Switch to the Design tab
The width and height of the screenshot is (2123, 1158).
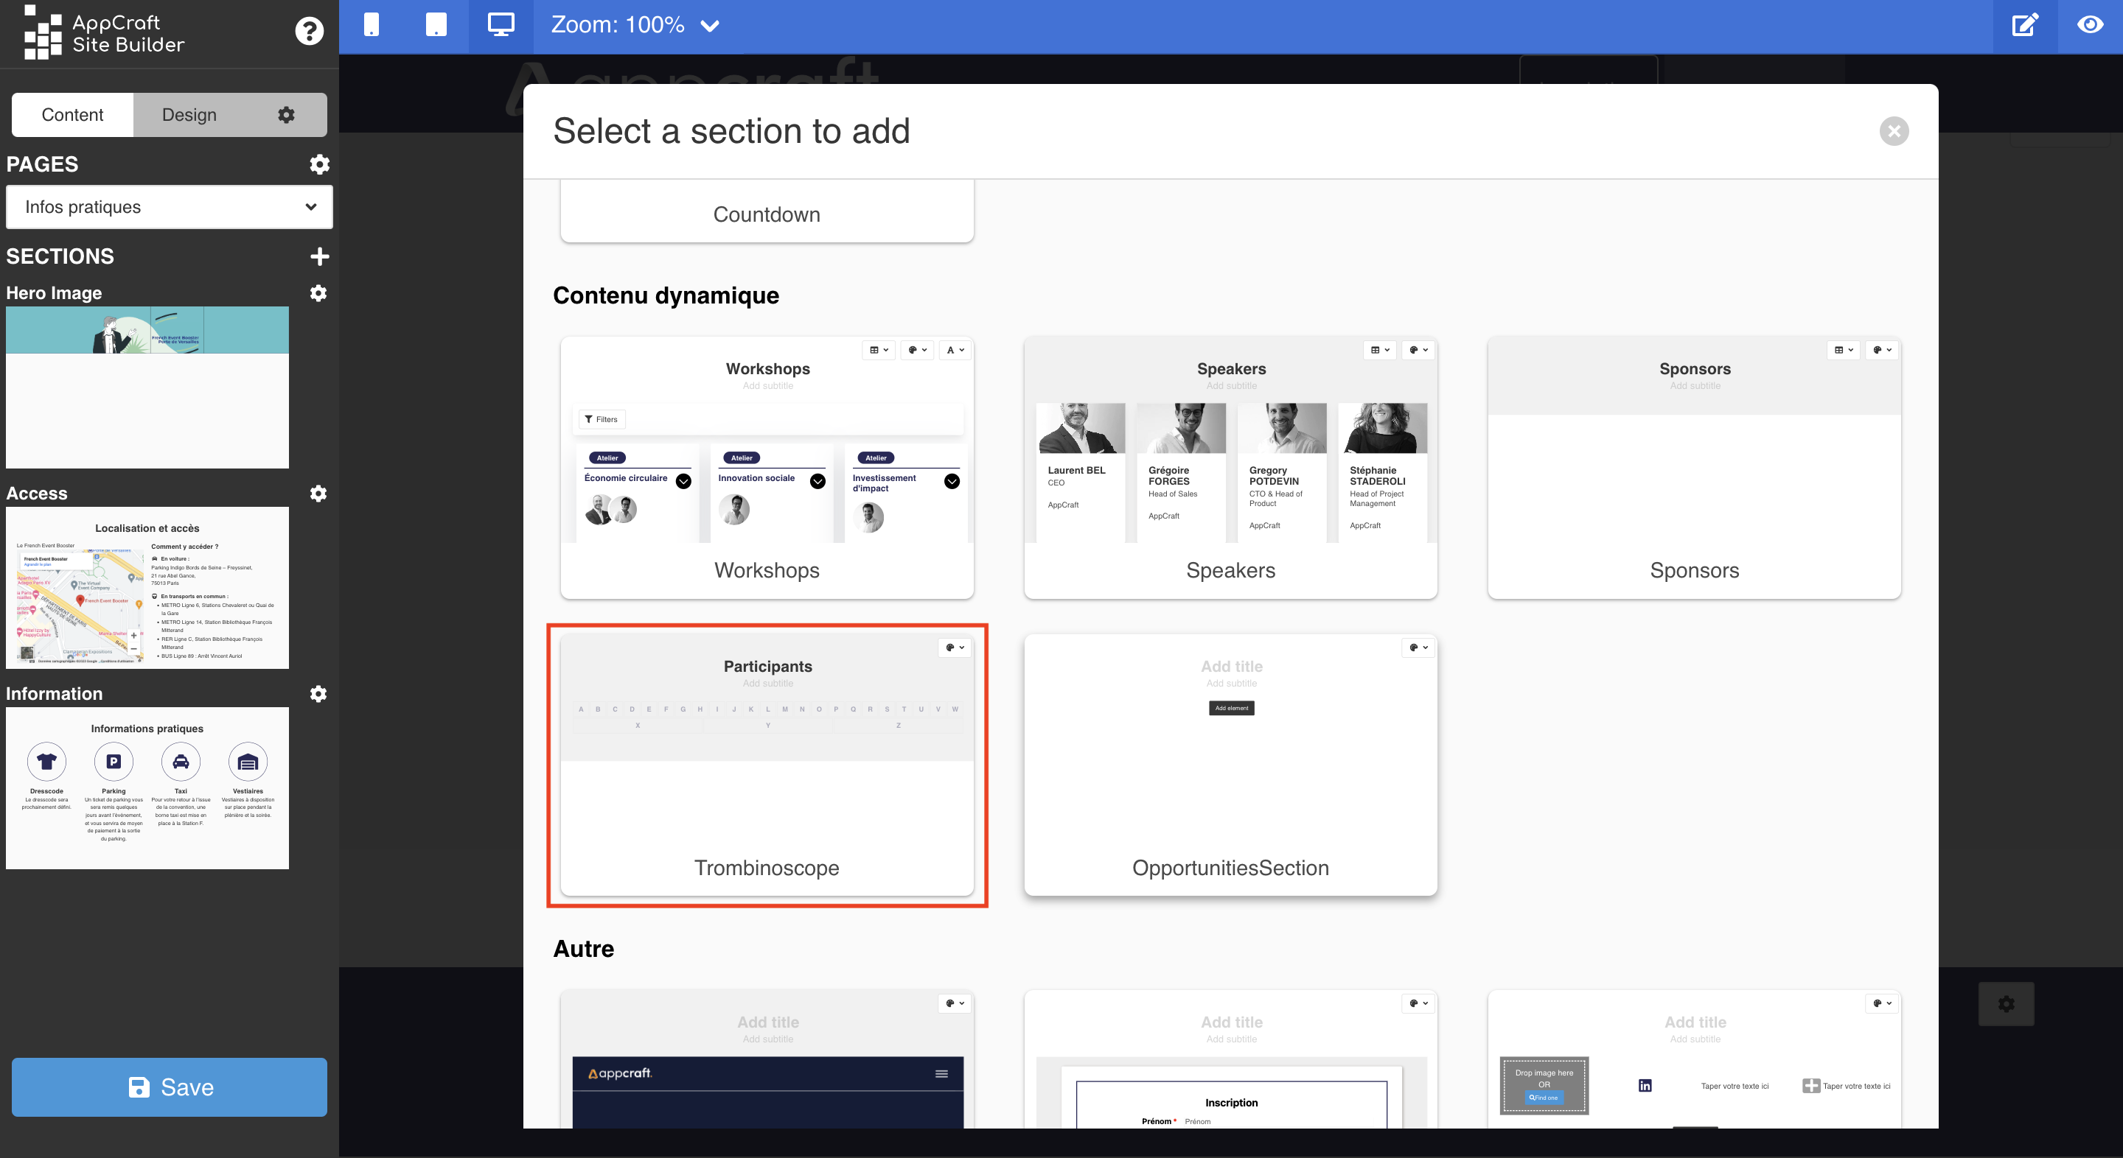[x=188, y=116]
